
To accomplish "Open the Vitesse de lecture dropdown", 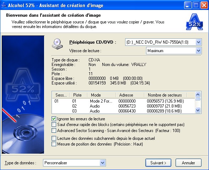I will pyautogui.click(x=198, y=51).
